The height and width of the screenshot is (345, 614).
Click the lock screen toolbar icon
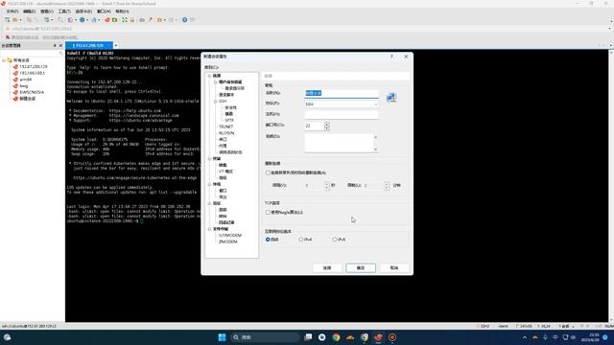tap(132, 19)
